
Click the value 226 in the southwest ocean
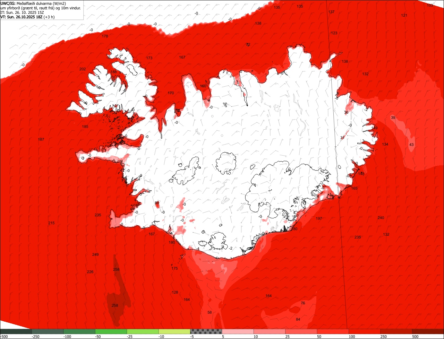pos(90,272)
